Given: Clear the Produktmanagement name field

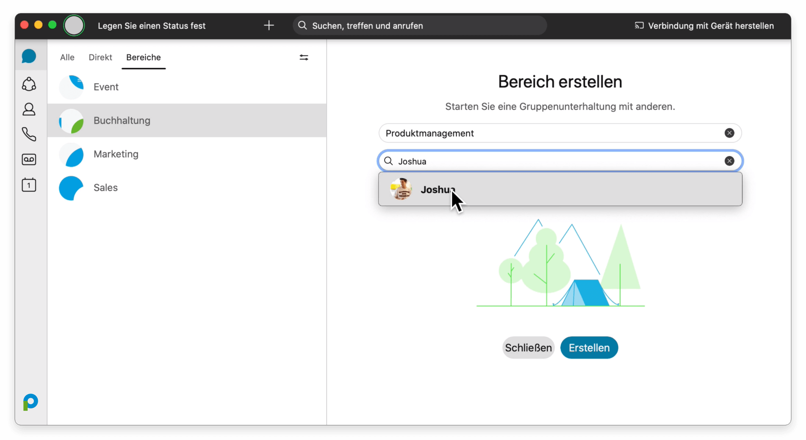Looking at the screenshot, I should coord(729,133).
